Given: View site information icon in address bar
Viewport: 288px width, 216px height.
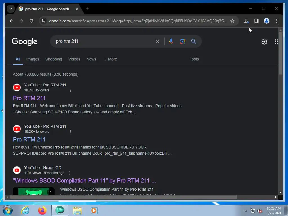Looking at the screenshot, I should (44, 21).
